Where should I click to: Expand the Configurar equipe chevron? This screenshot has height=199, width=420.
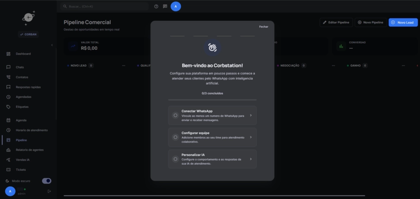click(x=251, y=137)
